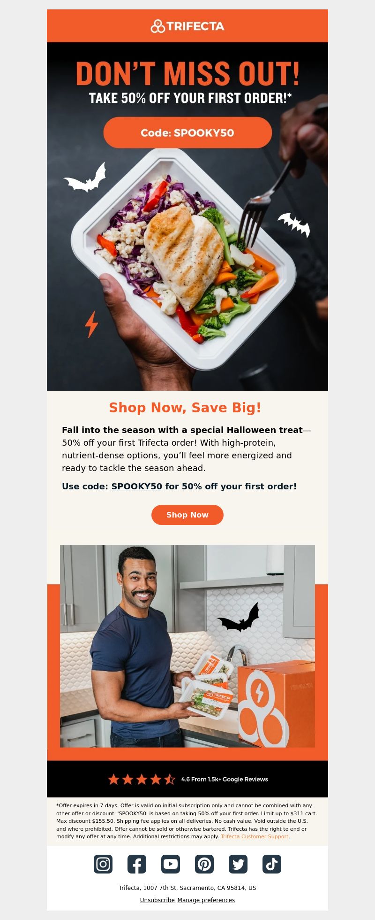Open the Twitter social icon
The height and width of the screenshot is (920, 375).
(x=238, y=864)
